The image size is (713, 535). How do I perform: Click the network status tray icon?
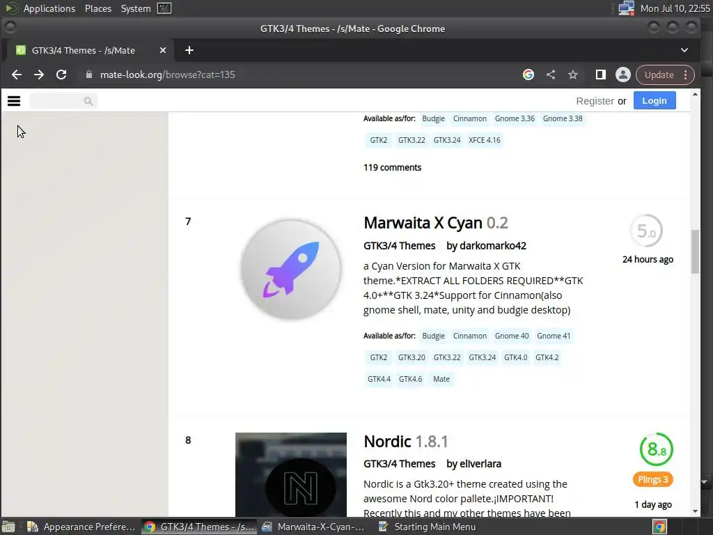tap(626, 8)
